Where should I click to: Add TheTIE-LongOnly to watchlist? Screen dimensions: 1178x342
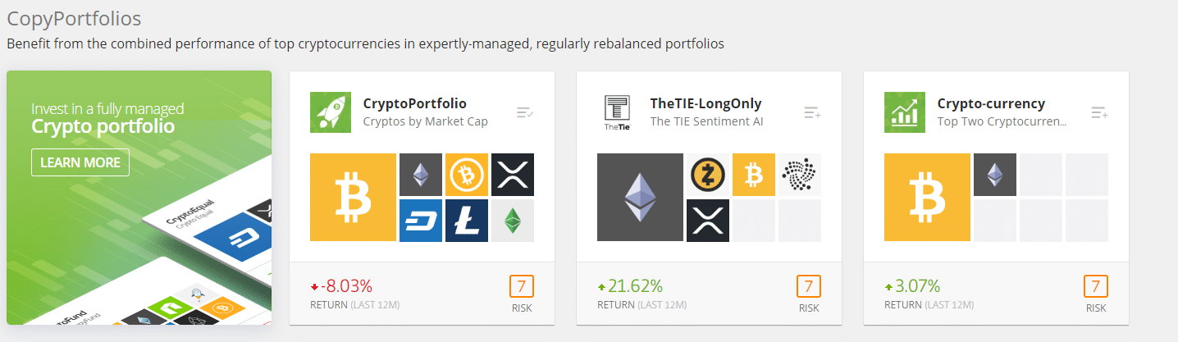click(x=812, y=112)
